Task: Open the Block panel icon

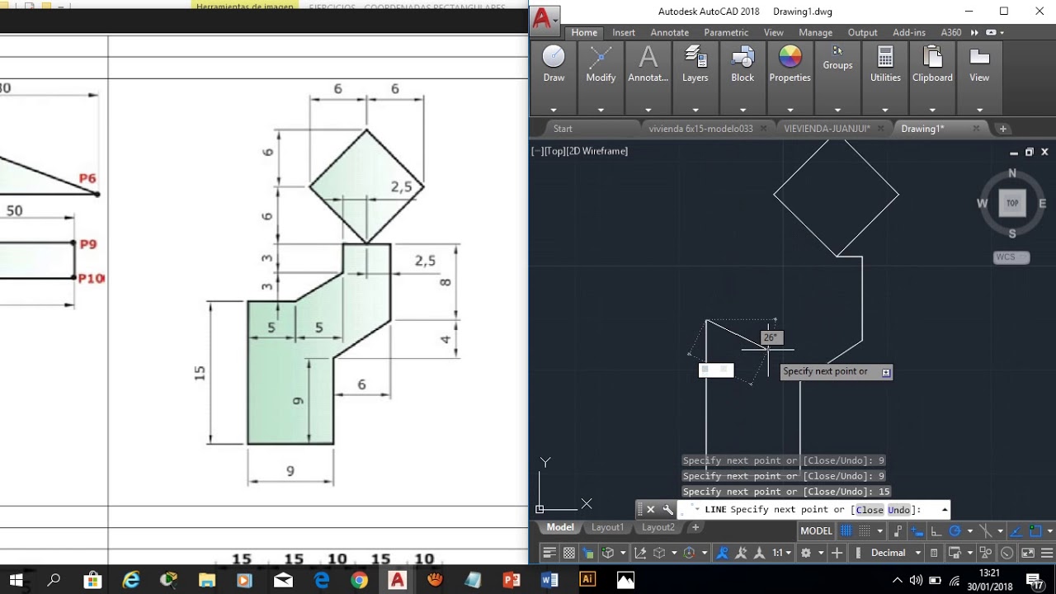Action: click(742, 56)
